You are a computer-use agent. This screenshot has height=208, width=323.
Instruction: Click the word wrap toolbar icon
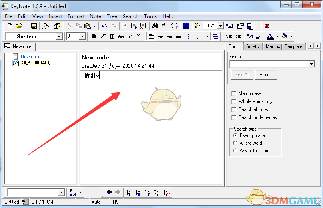pyautogui.click(x=215, y=36)
